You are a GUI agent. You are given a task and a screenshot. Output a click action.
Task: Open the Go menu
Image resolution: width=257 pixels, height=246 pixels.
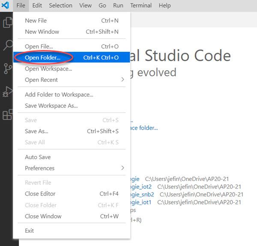pos(102,6)
